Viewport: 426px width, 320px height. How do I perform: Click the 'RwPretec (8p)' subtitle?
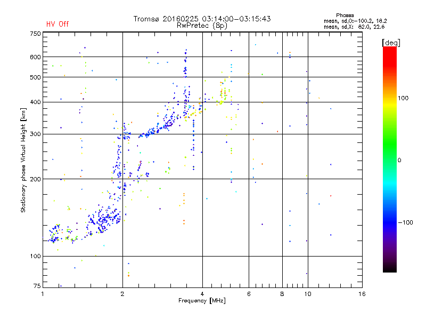pos(202,26)
